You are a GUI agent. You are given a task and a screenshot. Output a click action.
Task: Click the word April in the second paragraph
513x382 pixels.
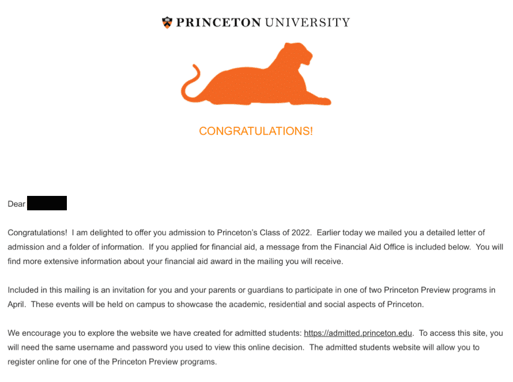pyautogui.click(x=16, y=304)
